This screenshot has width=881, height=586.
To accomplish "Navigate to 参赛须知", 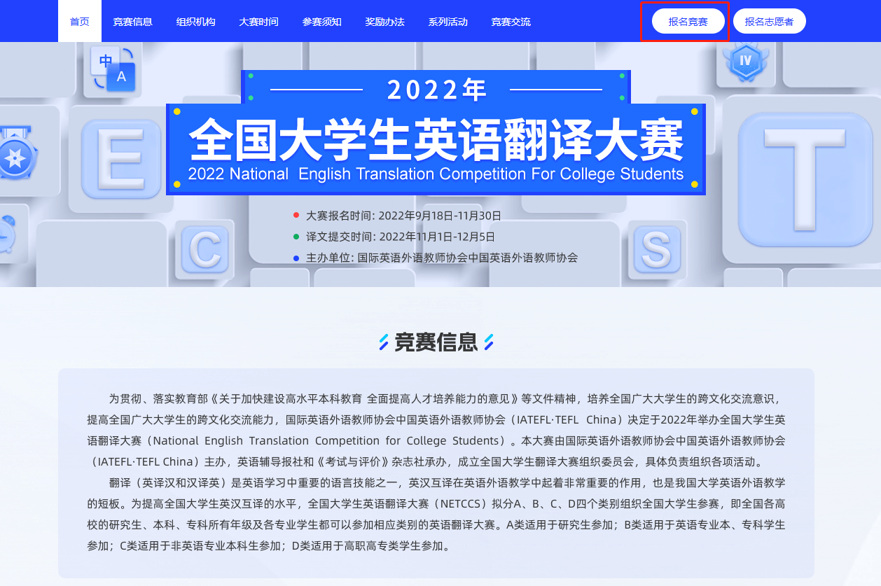I will coord(321,22).
